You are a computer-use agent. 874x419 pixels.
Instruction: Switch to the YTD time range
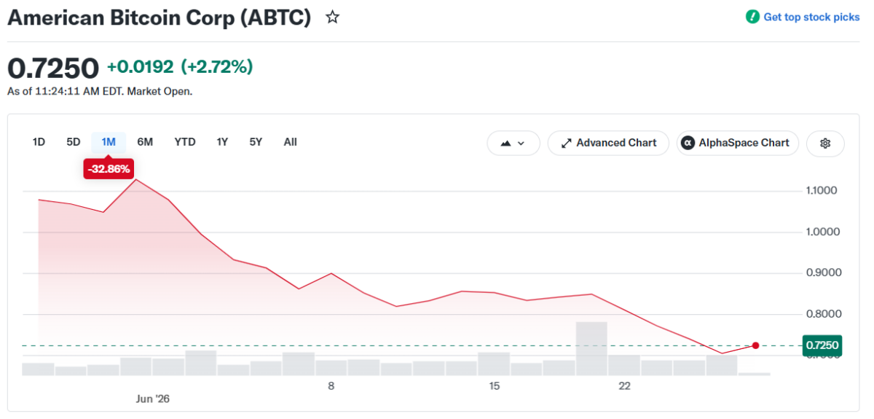(x=185, y=142)
